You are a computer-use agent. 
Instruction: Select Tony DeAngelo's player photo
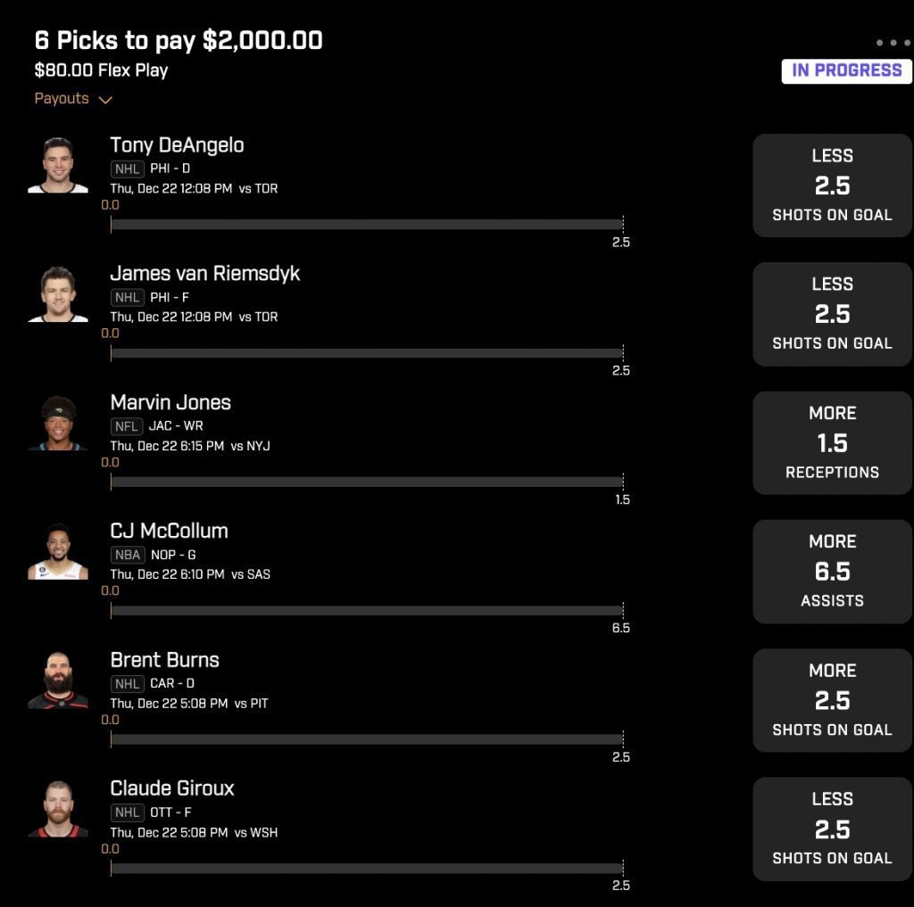[x=58, y=165]
